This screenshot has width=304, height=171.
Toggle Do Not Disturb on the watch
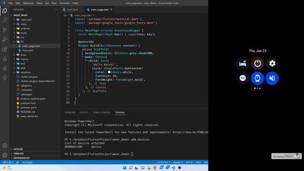click(243, 78)
